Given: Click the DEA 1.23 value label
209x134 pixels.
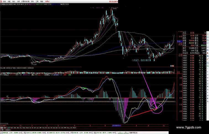Looking at the screenshot, I should click(x=19, y=75).
